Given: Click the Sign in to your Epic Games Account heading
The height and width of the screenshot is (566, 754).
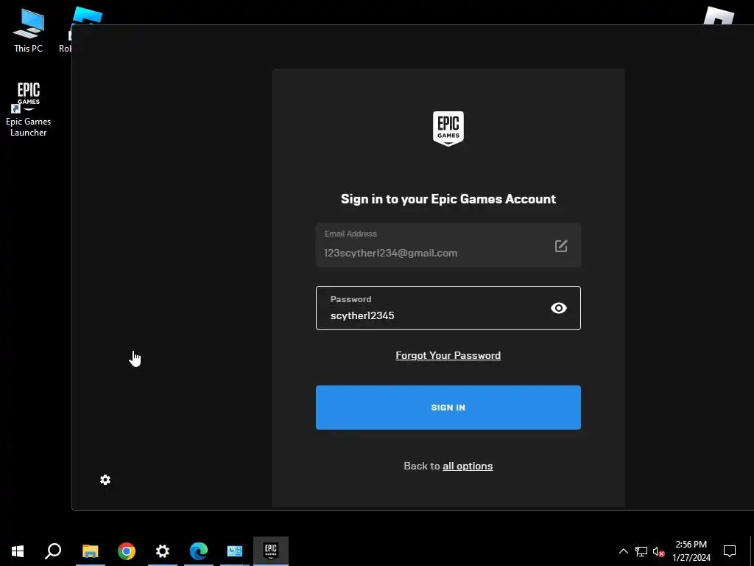Looking at the screenshot, I should tap(448, 199).
